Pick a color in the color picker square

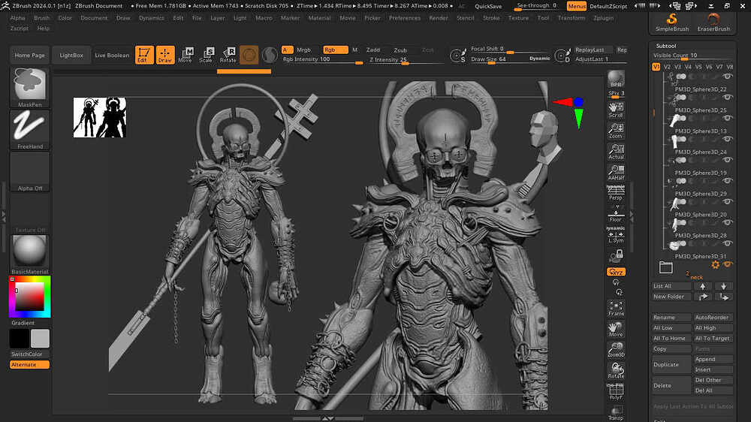30,297
